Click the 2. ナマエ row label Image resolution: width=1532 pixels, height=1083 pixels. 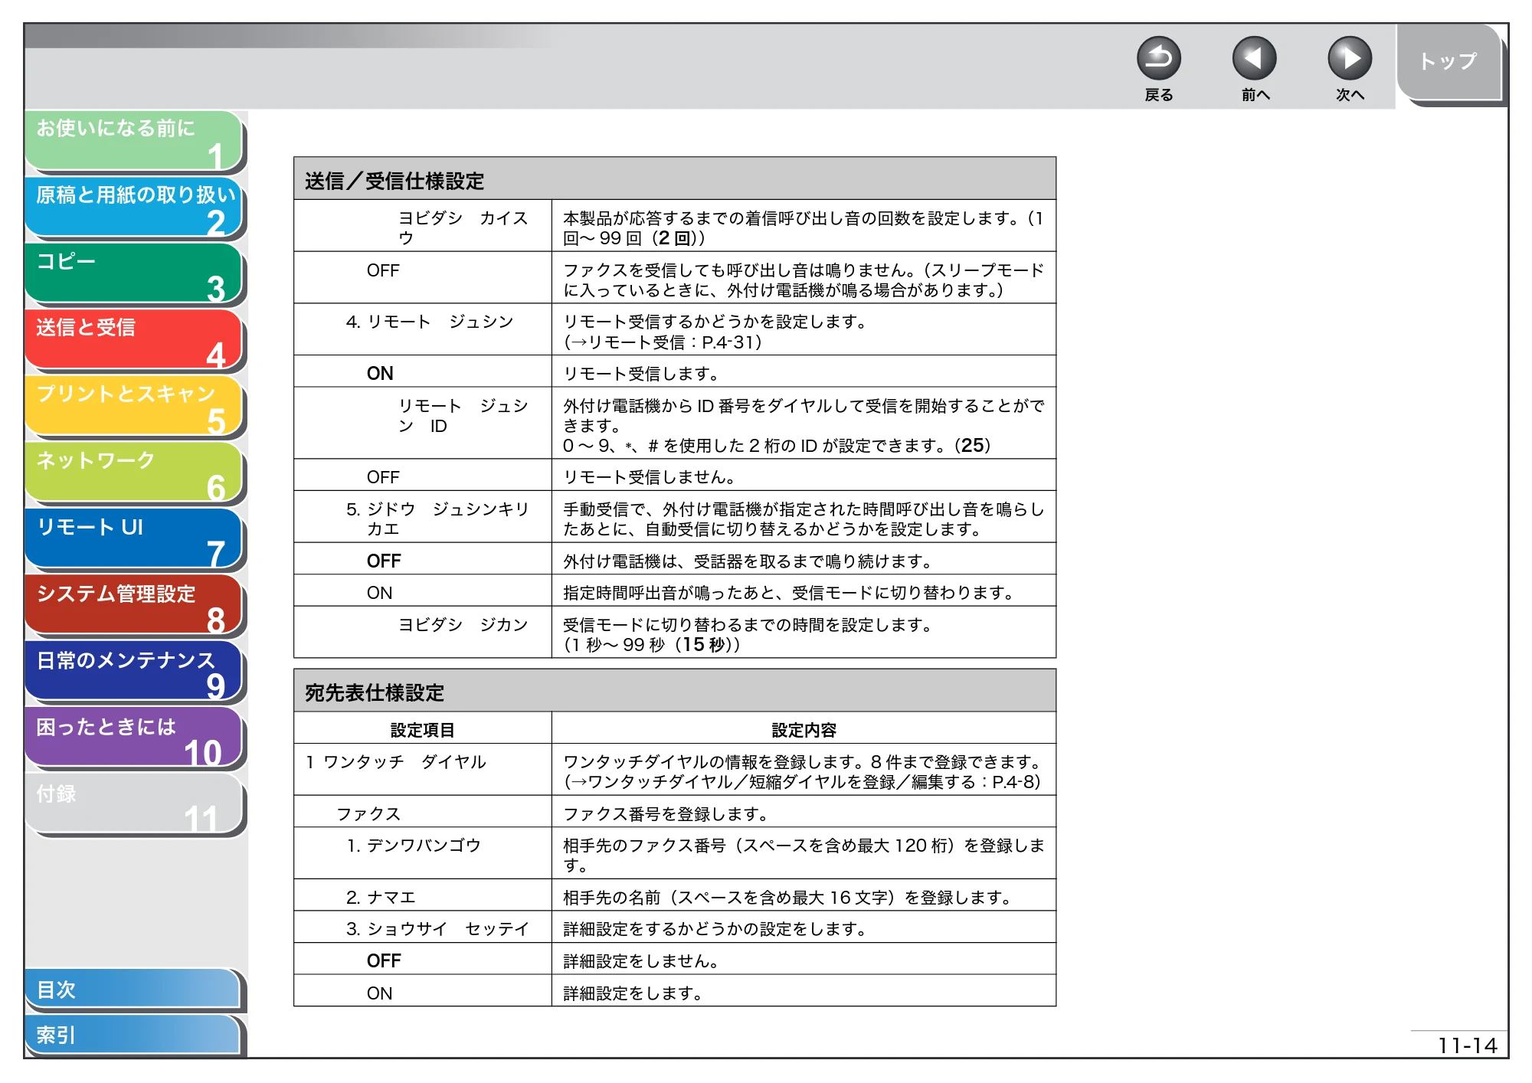pos(381,898)
